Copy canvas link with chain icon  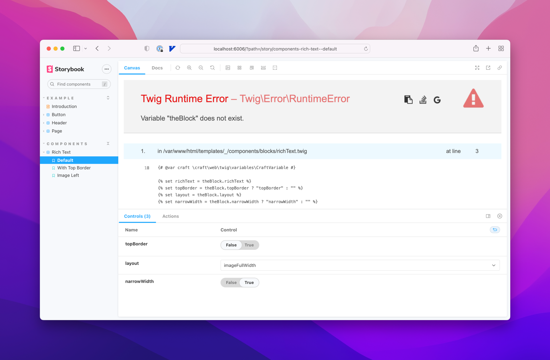500,68
